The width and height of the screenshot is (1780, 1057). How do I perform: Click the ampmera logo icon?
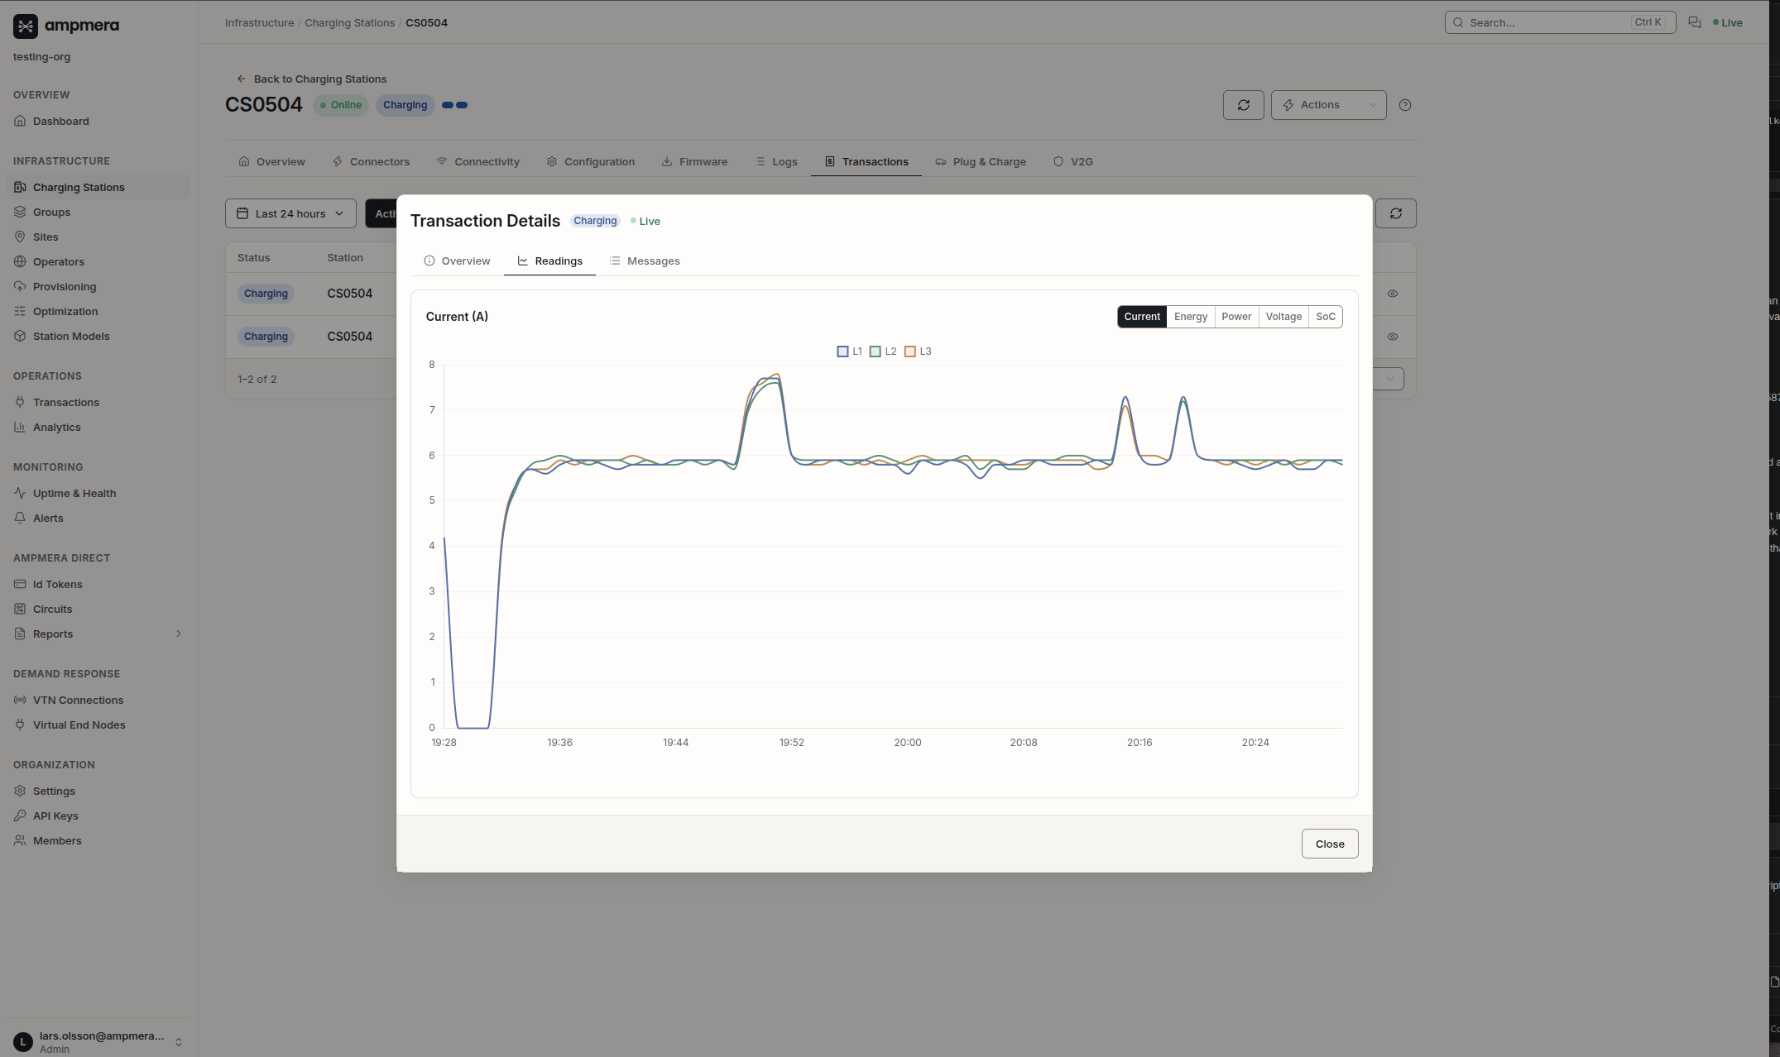(x=26, y=26)
